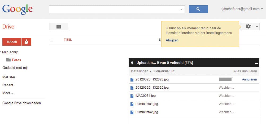Click the Uploaden 0 van 5 voltooid title
The image size is (266, 124).
point(165,63)
